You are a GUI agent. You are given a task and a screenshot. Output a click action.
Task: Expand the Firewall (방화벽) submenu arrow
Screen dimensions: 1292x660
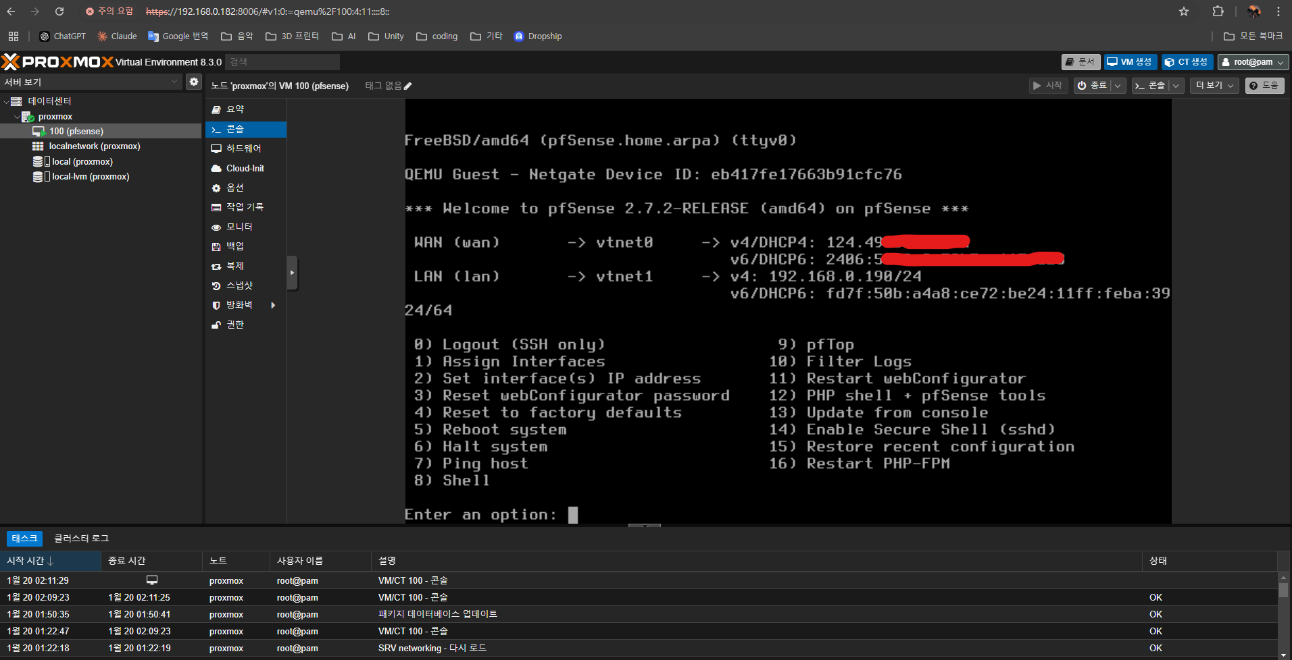pos(273,305)
